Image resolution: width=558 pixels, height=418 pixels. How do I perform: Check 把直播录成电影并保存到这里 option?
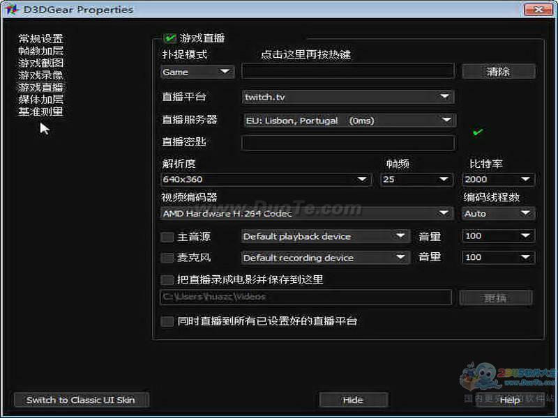coord(167,280)
